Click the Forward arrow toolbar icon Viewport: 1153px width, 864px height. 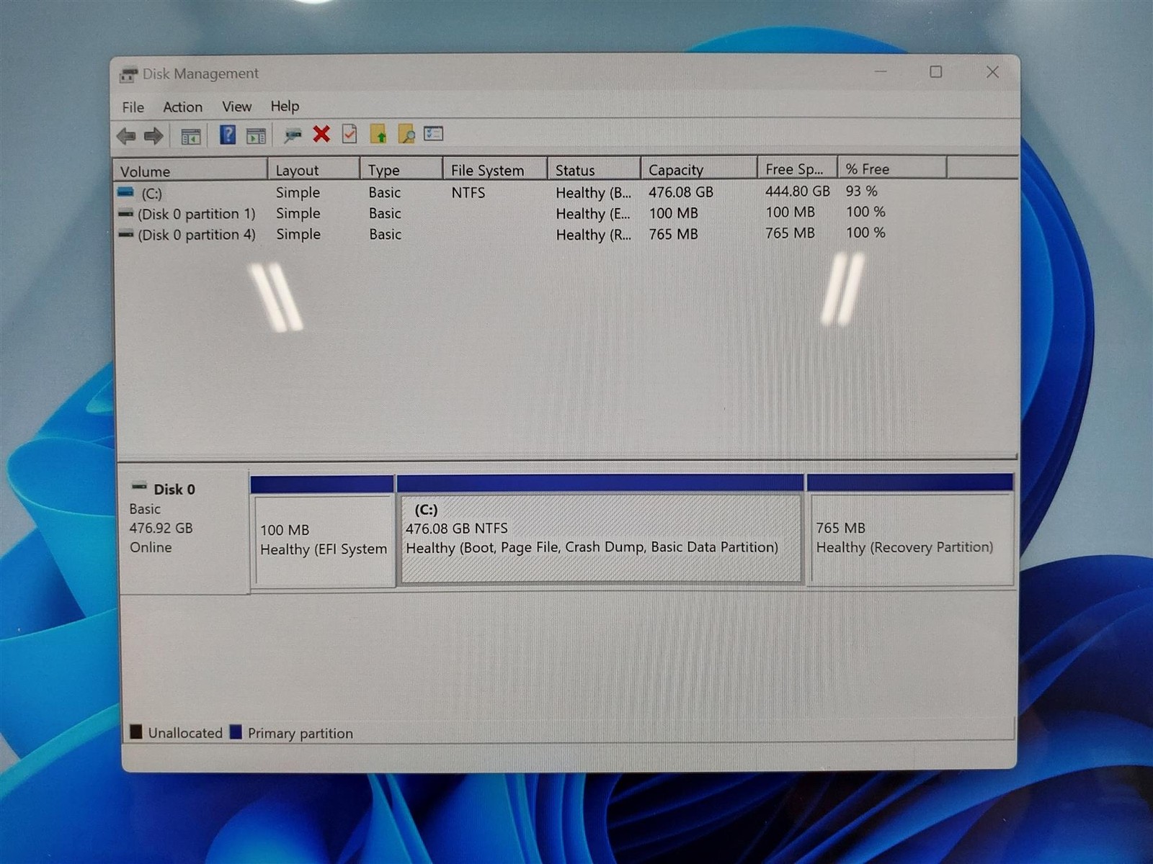coord(153,135)
